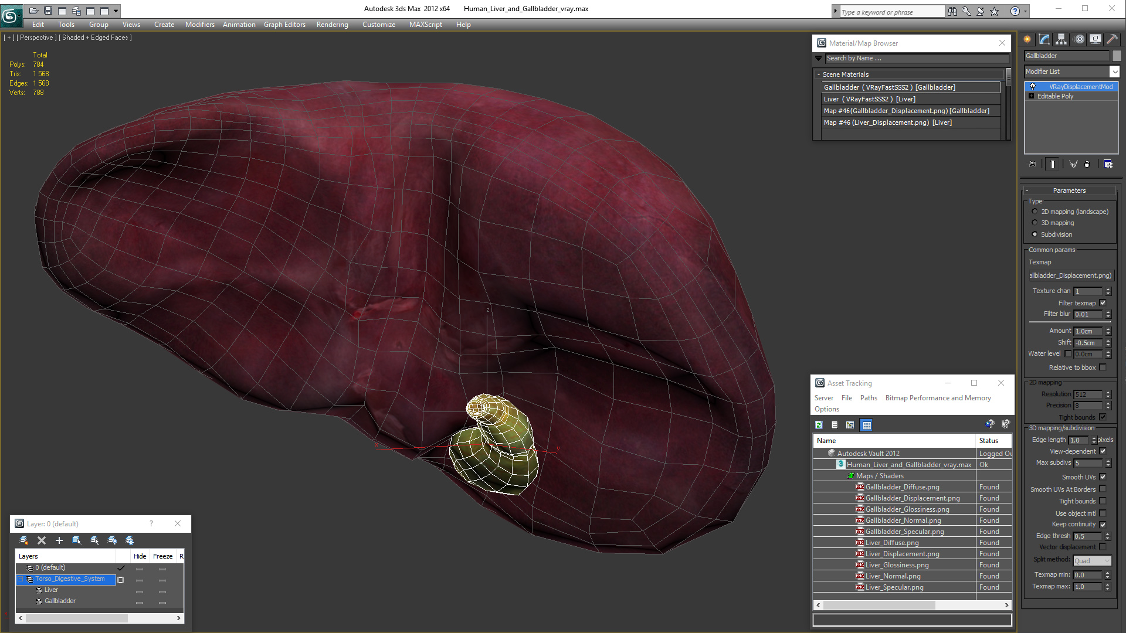Viewport: 1126px width, 633px height.
Task: Open the Modifiers menu
Action: coord(199,25)
